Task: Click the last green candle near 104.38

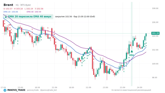Action: (x=146, y=35)
